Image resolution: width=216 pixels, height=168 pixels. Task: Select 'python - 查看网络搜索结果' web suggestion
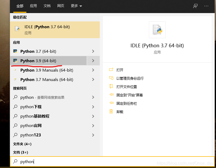[49, 97]
